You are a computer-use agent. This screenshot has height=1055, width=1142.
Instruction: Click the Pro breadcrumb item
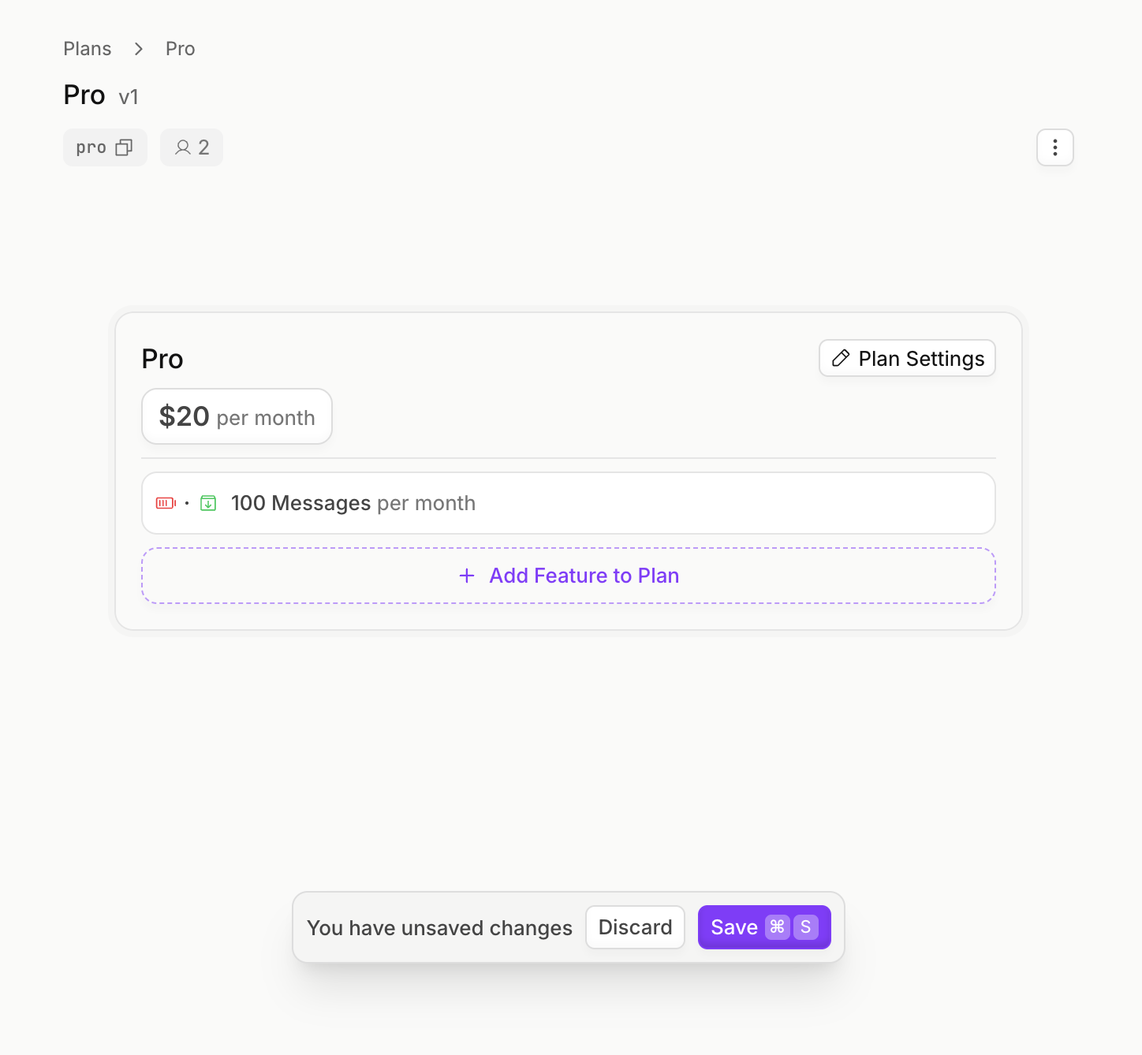pos(180,49)
